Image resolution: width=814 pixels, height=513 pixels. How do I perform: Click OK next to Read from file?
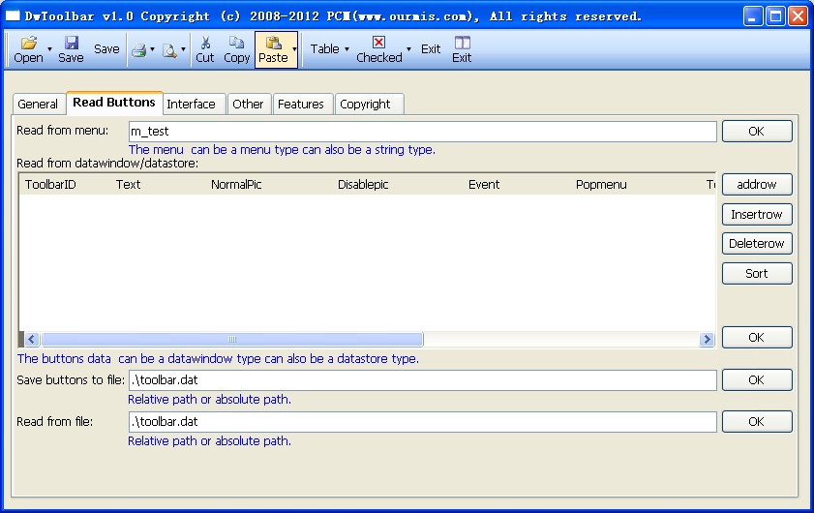pyautogui.click(x=757, y=422)
